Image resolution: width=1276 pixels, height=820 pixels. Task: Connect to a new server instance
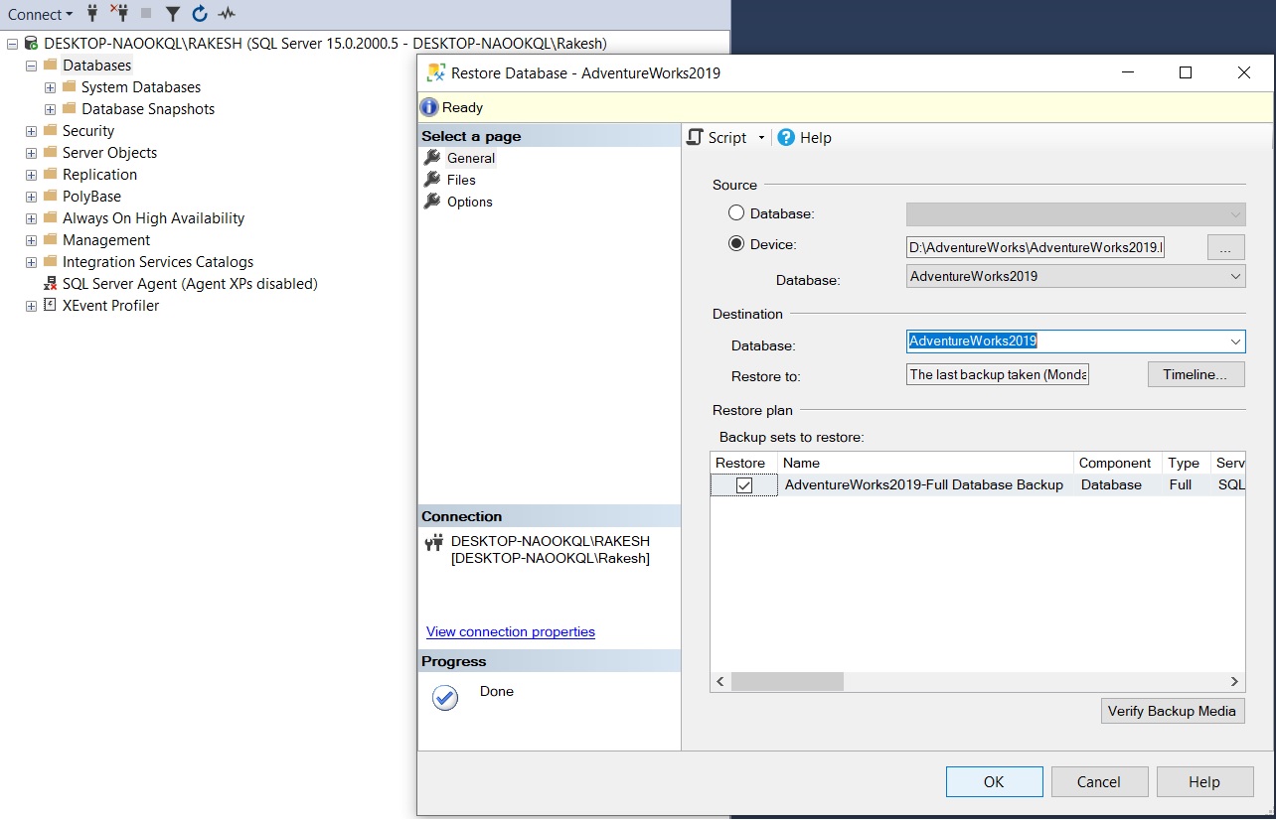pyautogui.click(x=93, y=14)
